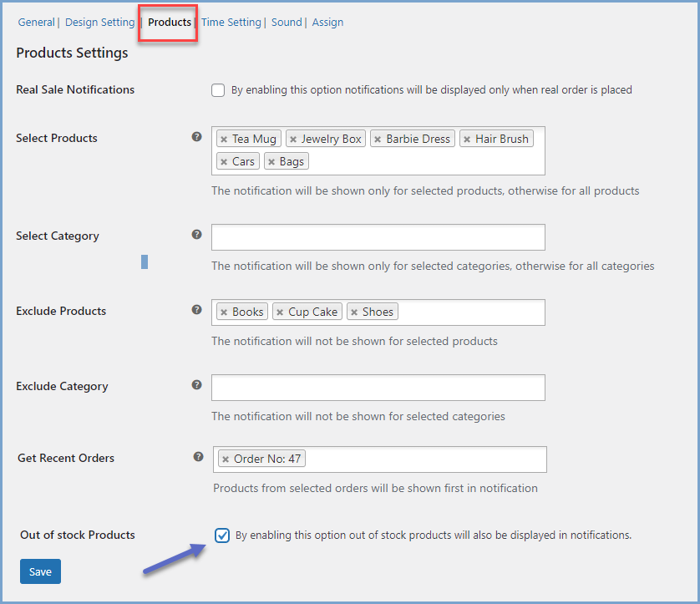Open the Exclude Category picker field
Image resolution: width=700 pixels, height=604 pixels.
378,387
